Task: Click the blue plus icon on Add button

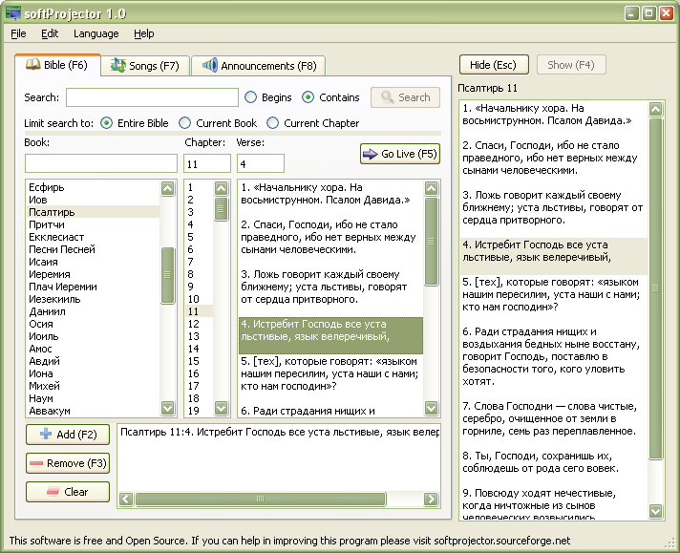Action: point(46,434)
